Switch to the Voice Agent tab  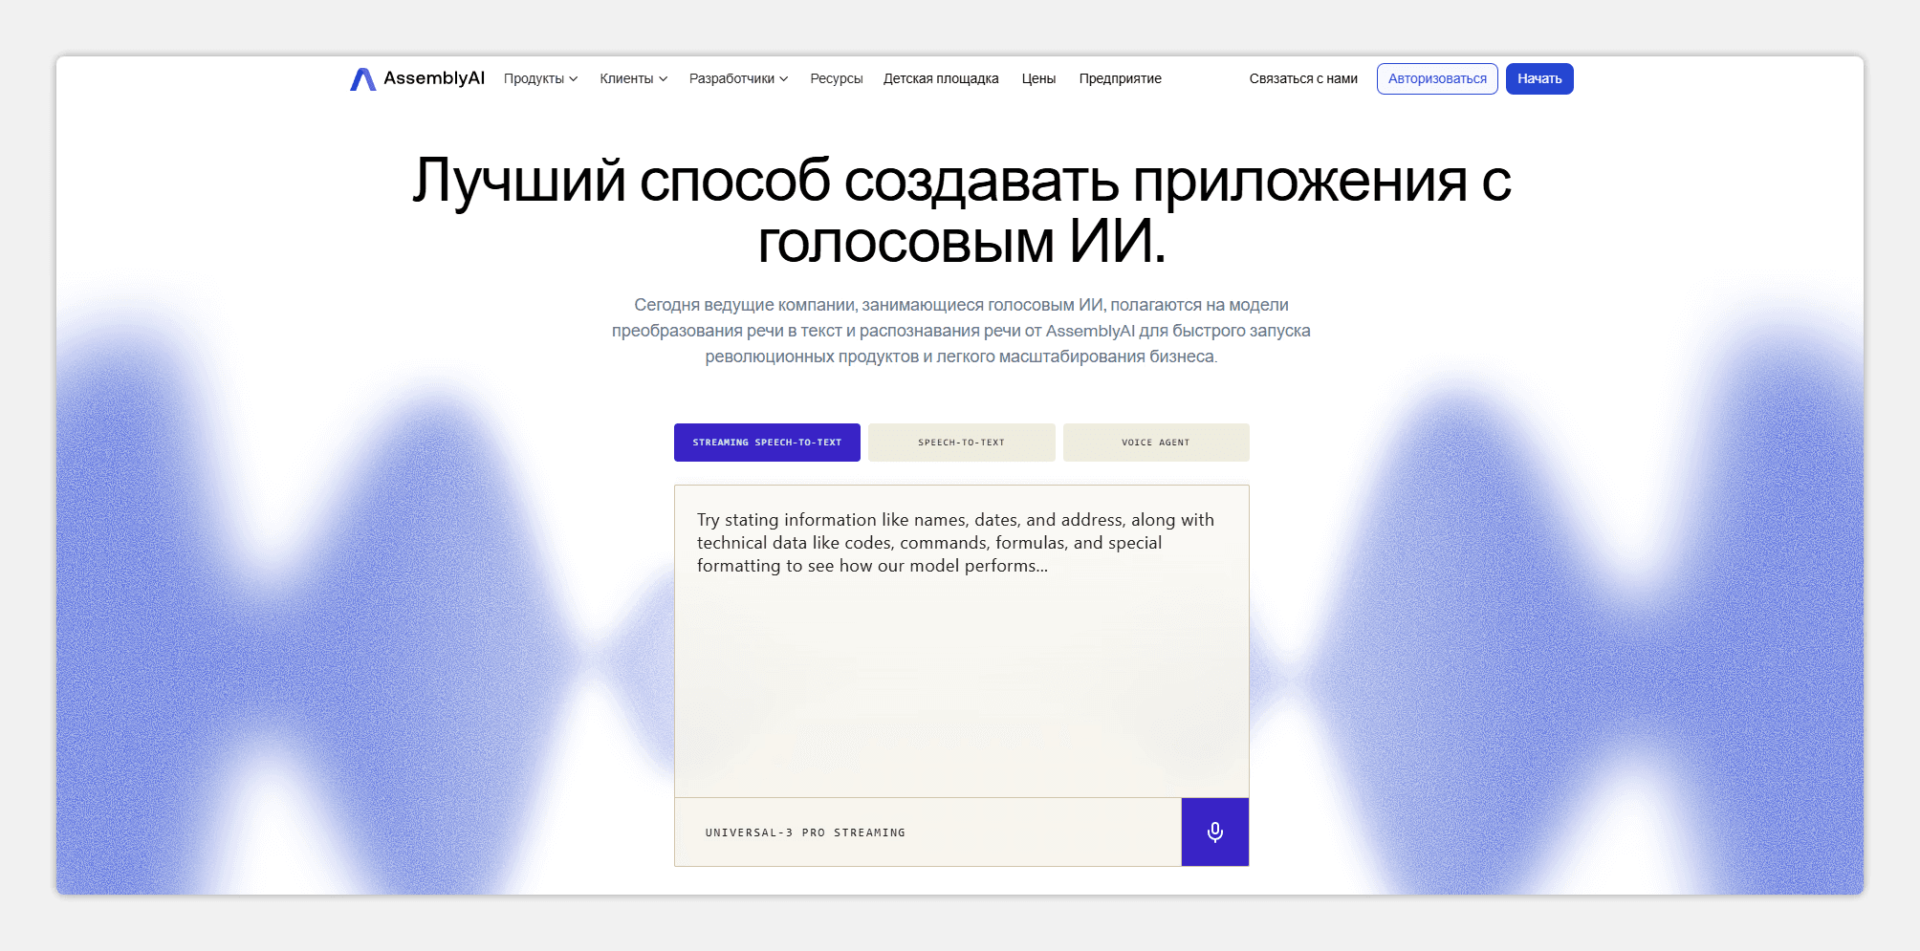[1156, 443]
